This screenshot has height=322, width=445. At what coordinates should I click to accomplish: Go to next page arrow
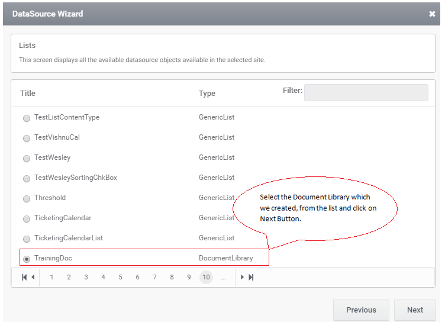[x=242, y=277]
